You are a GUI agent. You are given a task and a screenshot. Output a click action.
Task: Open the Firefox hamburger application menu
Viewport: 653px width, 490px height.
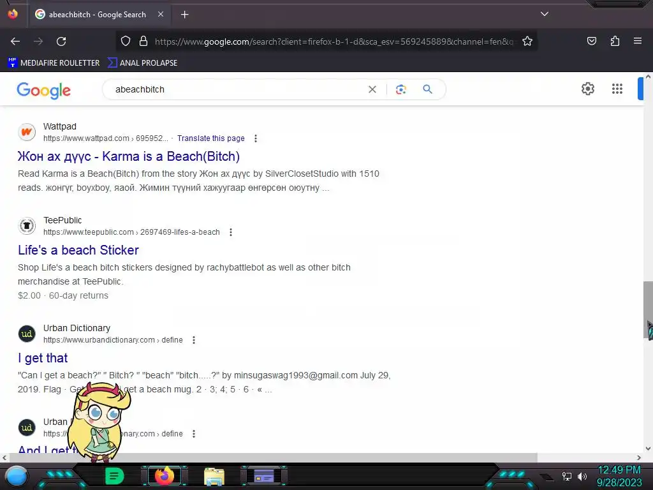click(x=638, y=41)
